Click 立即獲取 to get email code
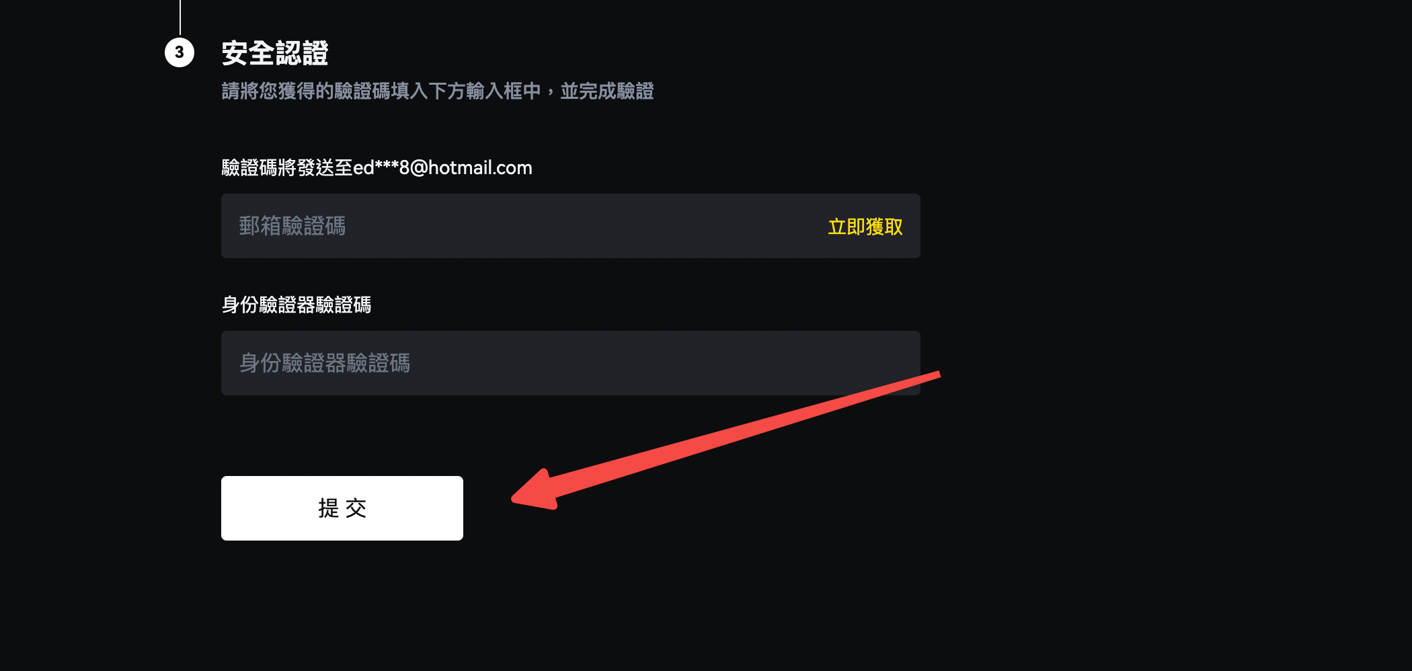 pos(865,227)
